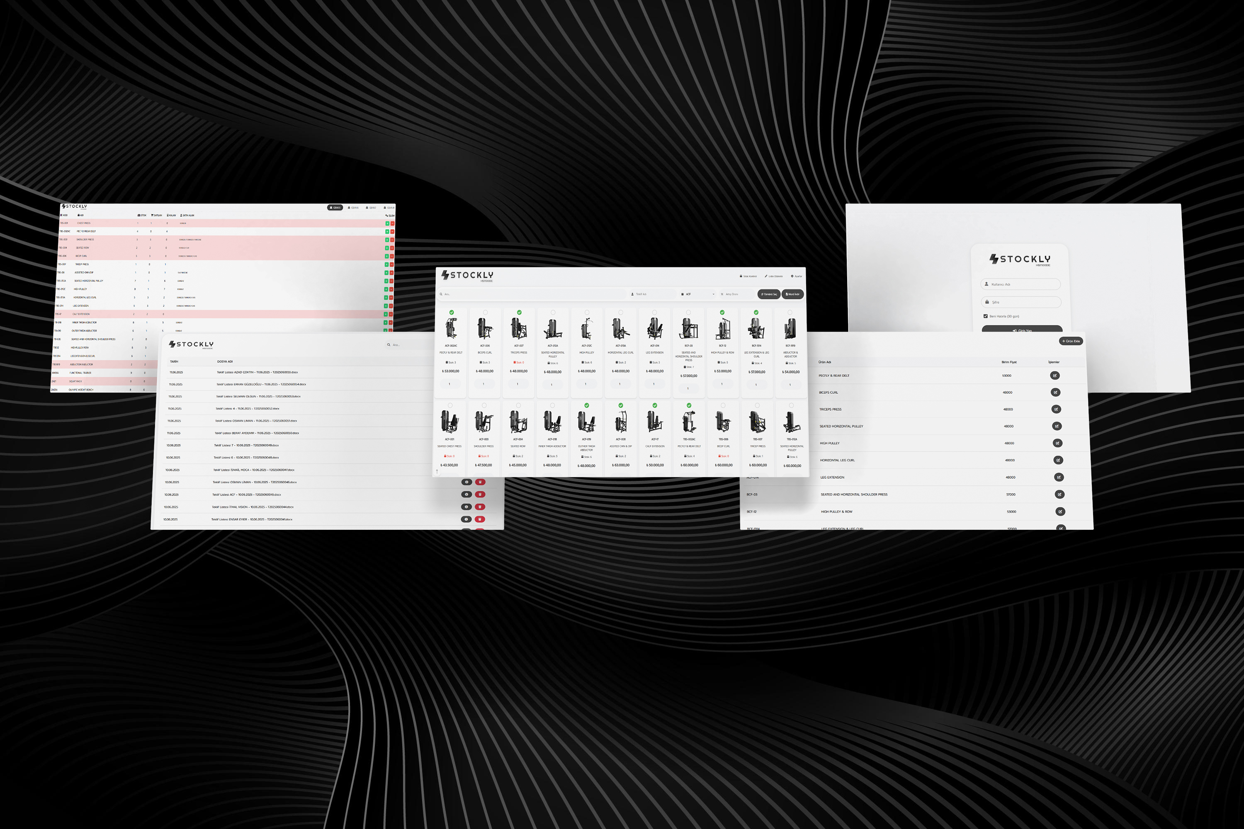
Task: Deselect the ACF-002AC PECFLY & REAR DELT card
Action: 451,313
